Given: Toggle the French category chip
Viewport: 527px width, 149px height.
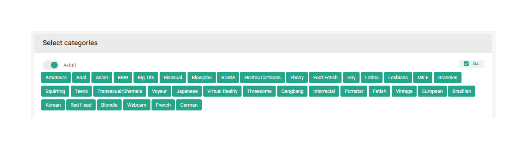Looking at the screenshot, I should [x=163, y=105].
